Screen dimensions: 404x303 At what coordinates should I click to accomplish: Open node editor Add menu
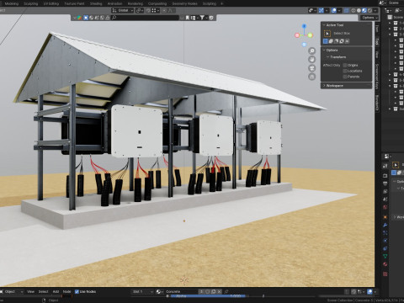(x=56, y=292)
